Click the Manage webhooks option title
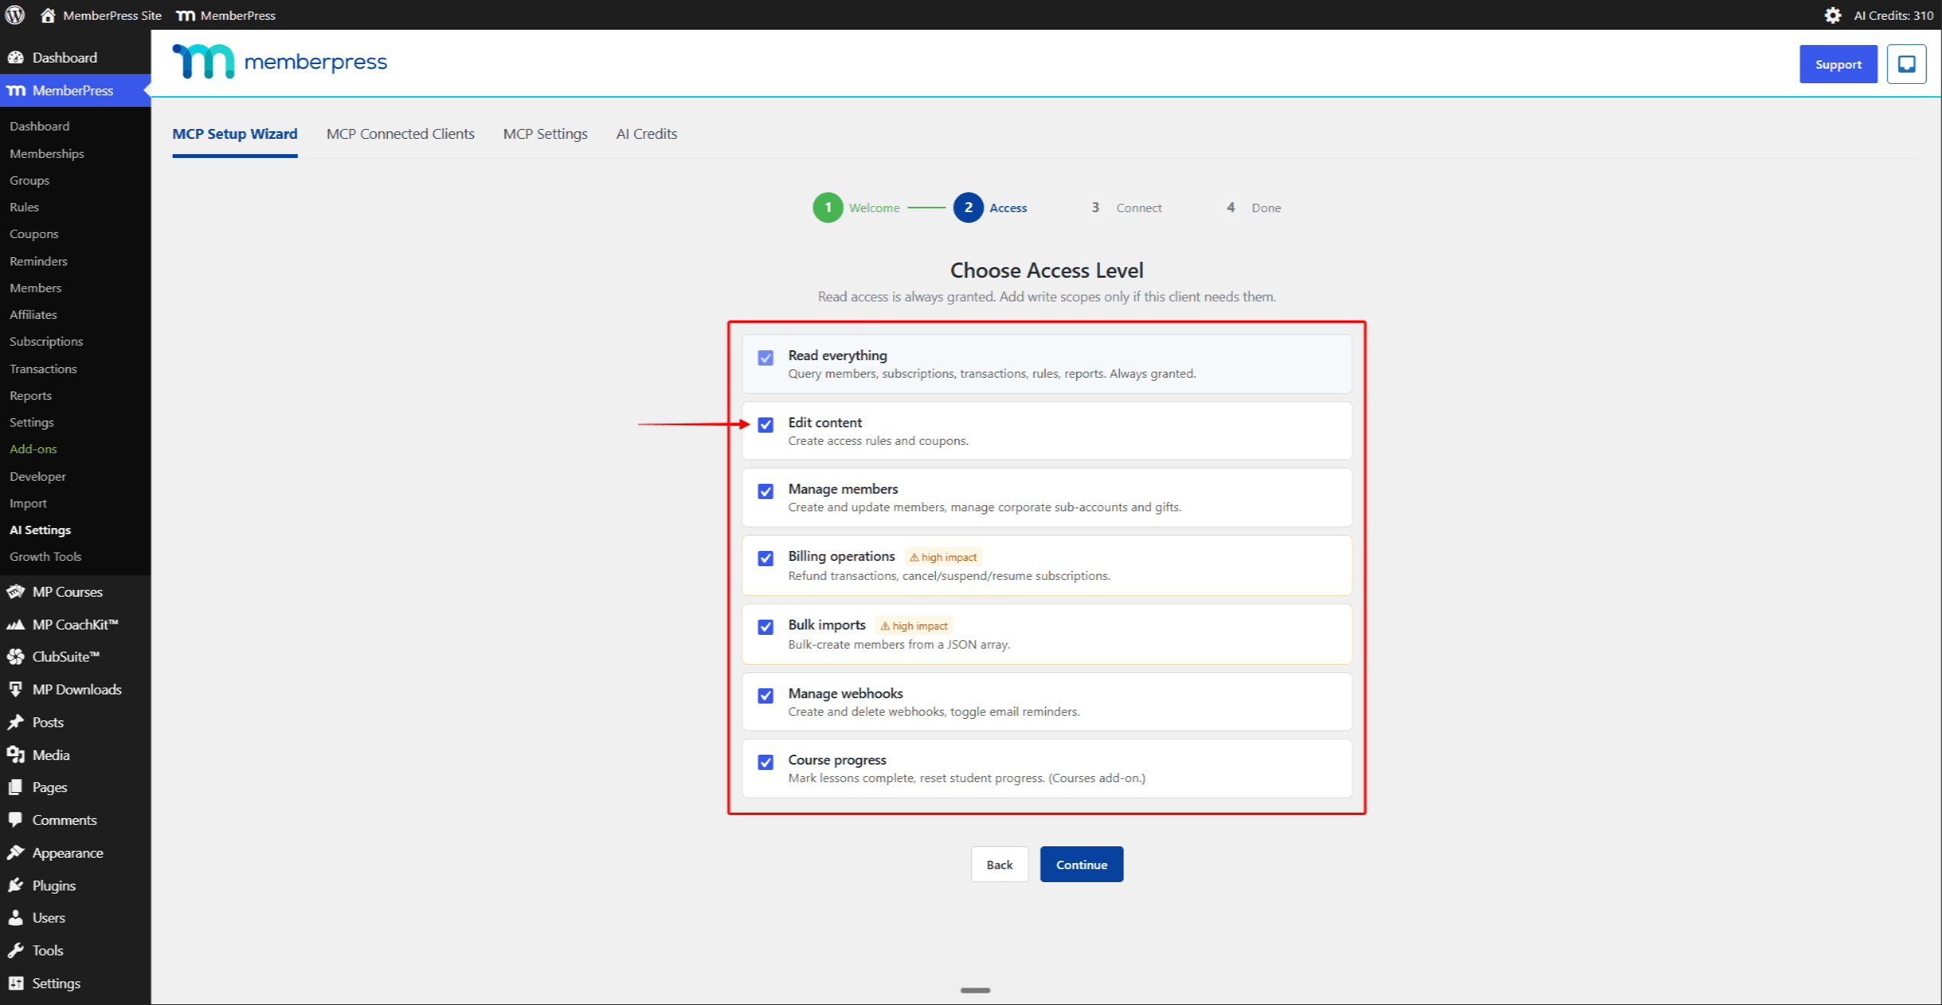This screenshot has width=1942, height=1005. [845, 693]
